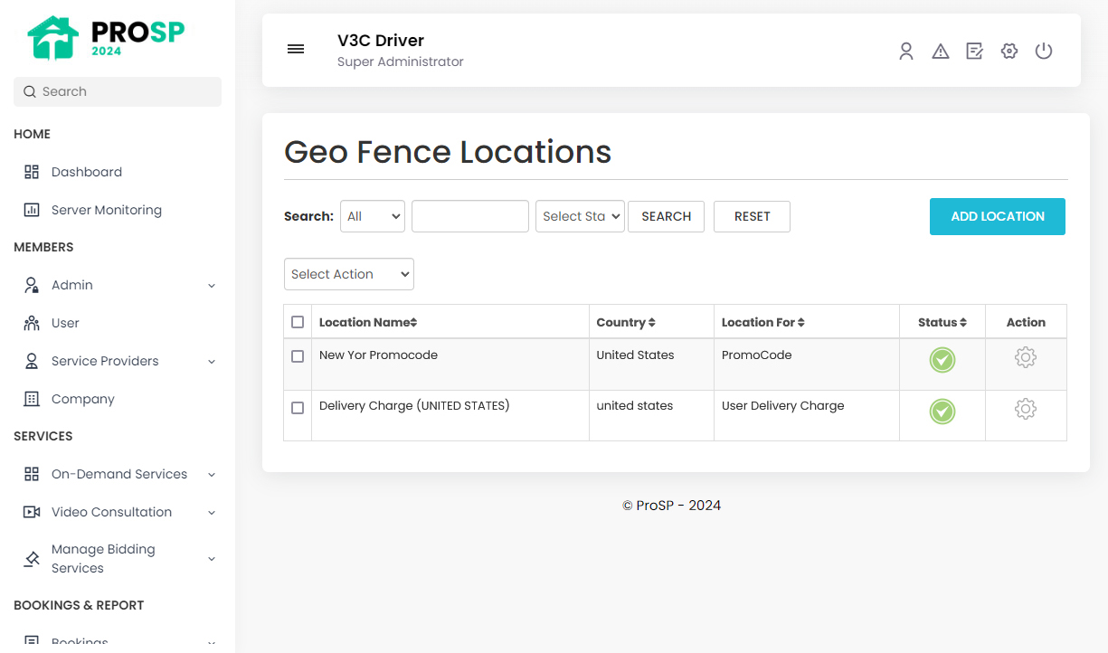Tick the checkbox for New Yor Promocode

(298, 356)
